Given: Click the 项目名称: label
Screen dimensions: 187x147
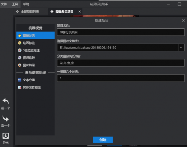Looking at the screenshot, I should pos(64,26).
